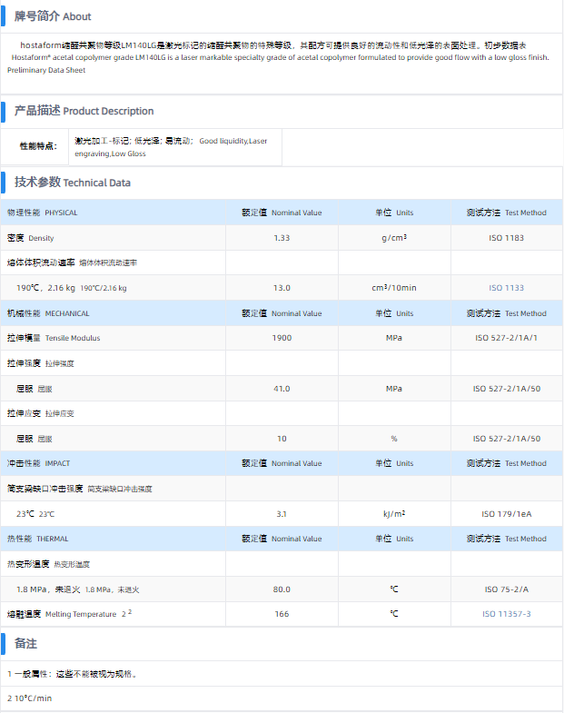The image size is (564, 713).
Task: Click the 2 10°C/min footnote row
Action: [x=31, y=698]
